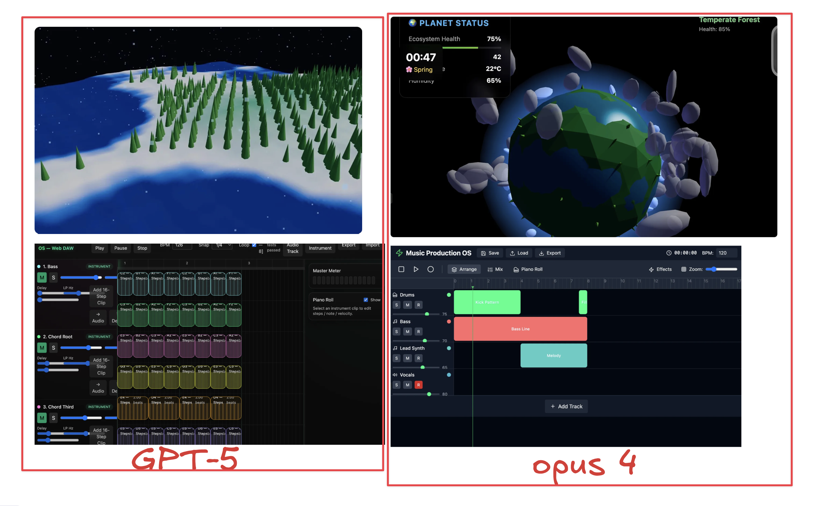
Task: Click Export with download icon in Music Production OS
Action: 550,253
